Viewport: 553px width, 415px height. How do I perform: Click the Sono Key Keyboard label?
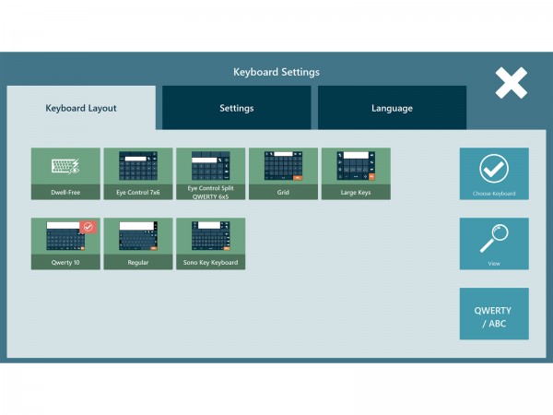click(210, 263)
